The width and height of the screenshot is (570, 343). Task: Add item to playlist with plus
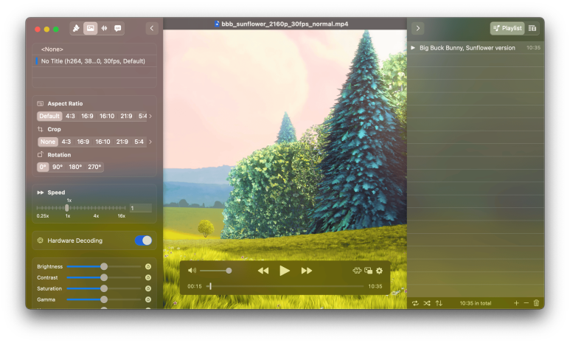point(516,303)
